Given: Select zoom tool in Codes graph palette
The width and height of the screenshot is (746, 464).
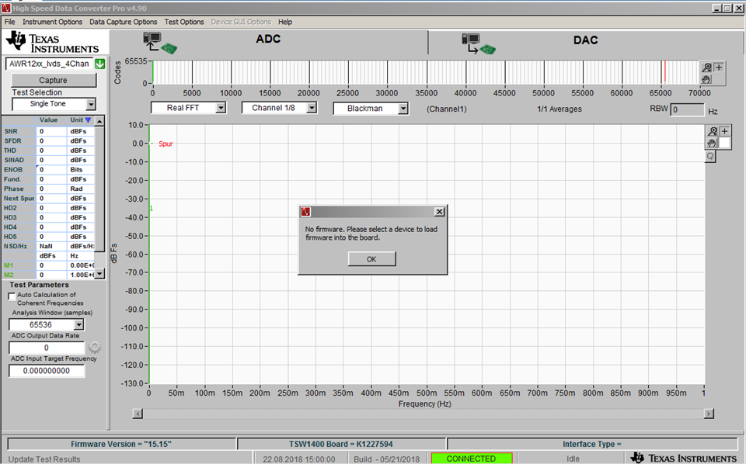Looking at the screenshot, I should 706,68.
